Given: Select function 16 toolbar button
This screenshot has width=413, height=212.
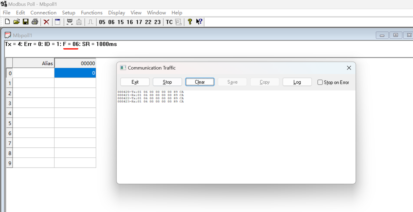Looking at the screenshot, I should [x=130, y=22].
